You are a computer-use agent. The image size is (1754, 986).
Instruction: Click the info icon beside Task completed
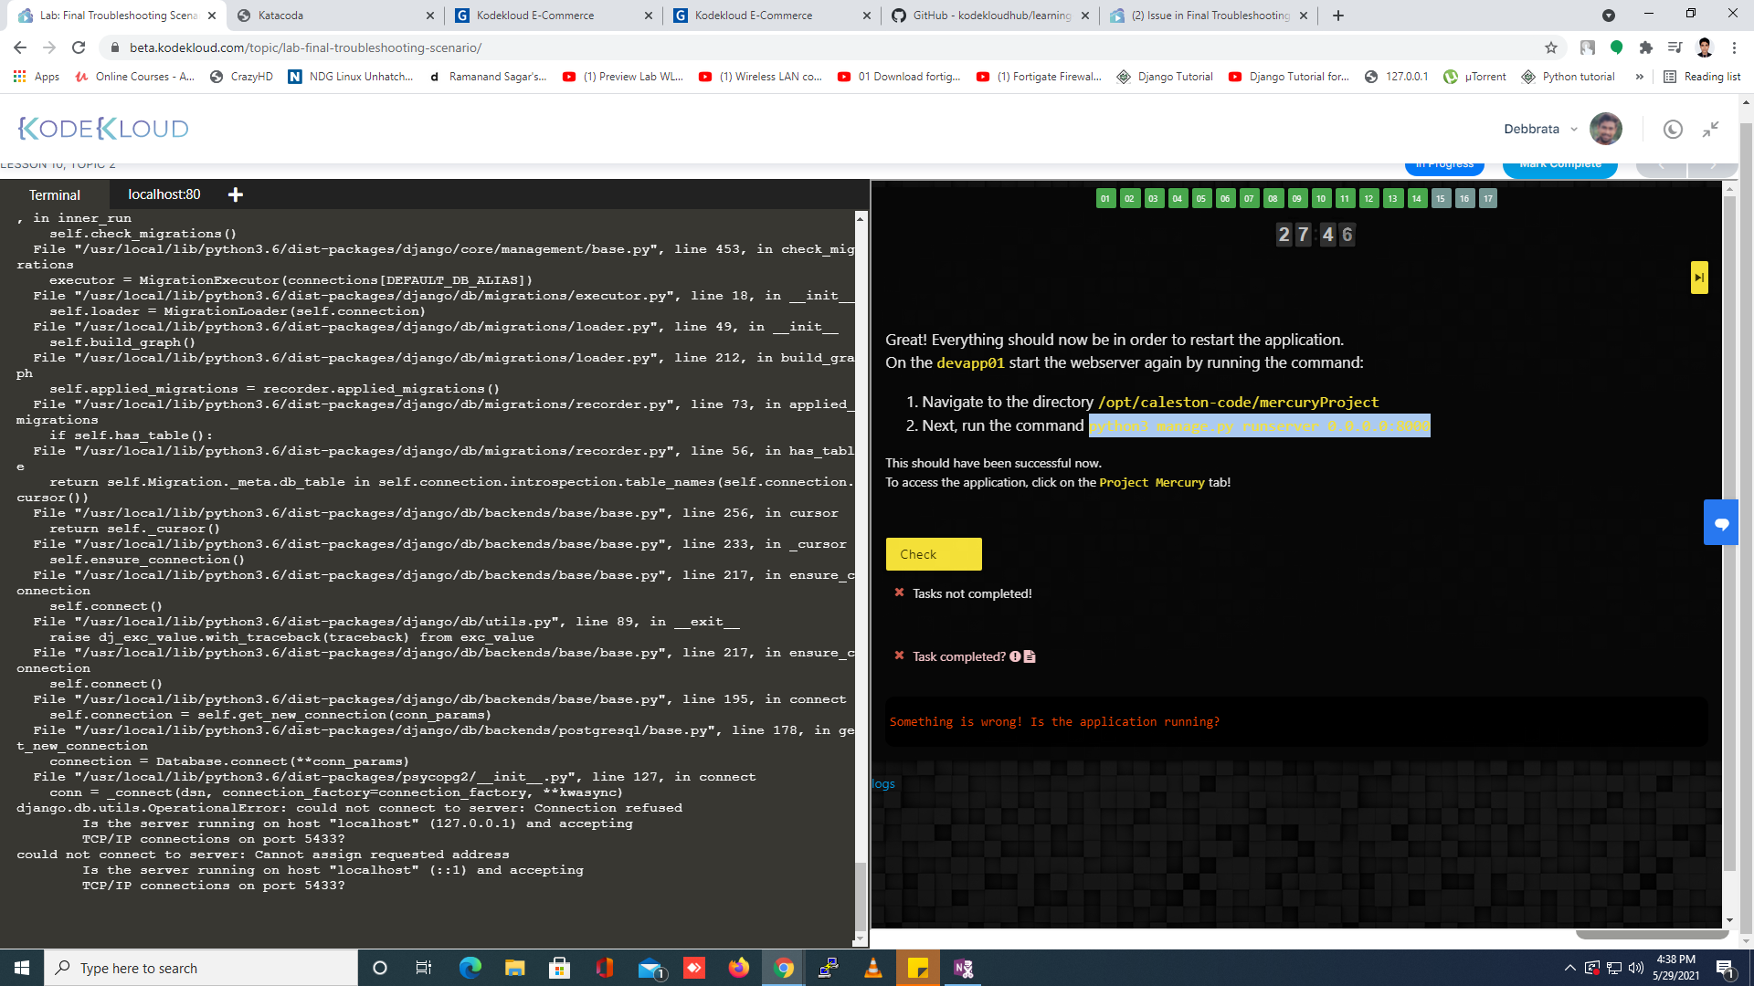click(x=1015, y=656)
